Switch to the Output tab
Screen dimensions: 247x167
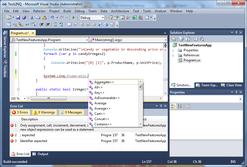[41, 154]
